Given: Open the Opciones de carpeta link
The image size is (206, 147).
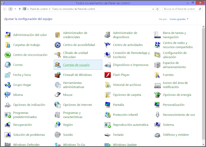Looking at the screenshot, I should 127,95.
